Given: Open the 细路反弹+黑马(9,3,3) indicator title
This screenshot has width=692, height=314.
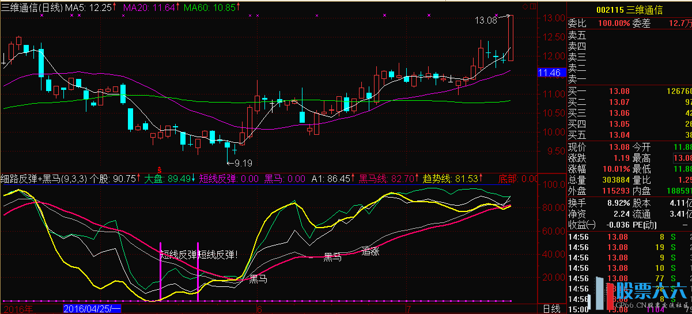Looking at the screenshot, I should pyautogui.click(x=45, y=179).
